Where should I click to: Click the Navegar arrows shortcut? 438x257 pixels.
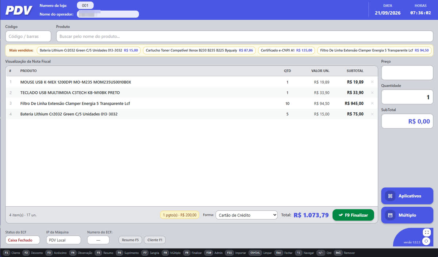[305, 253]
